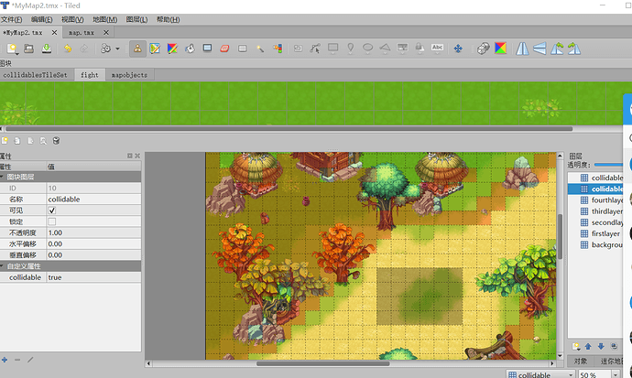The image size is (632, 378).
Task: Undo the last action
Action: (68, 49)
